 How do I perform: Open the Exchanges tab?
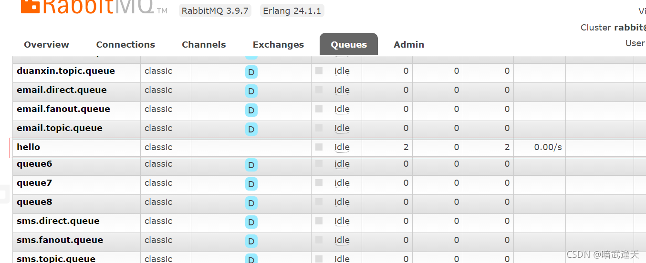click(x=278, y=45)
